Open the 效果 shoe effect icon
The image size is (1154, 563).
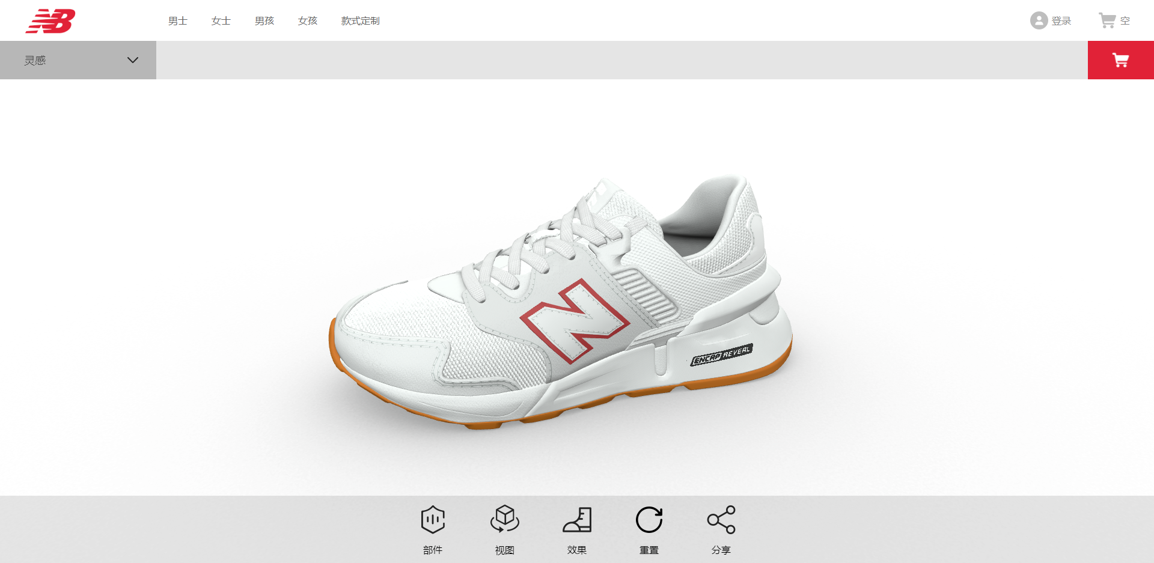(577, 520)
